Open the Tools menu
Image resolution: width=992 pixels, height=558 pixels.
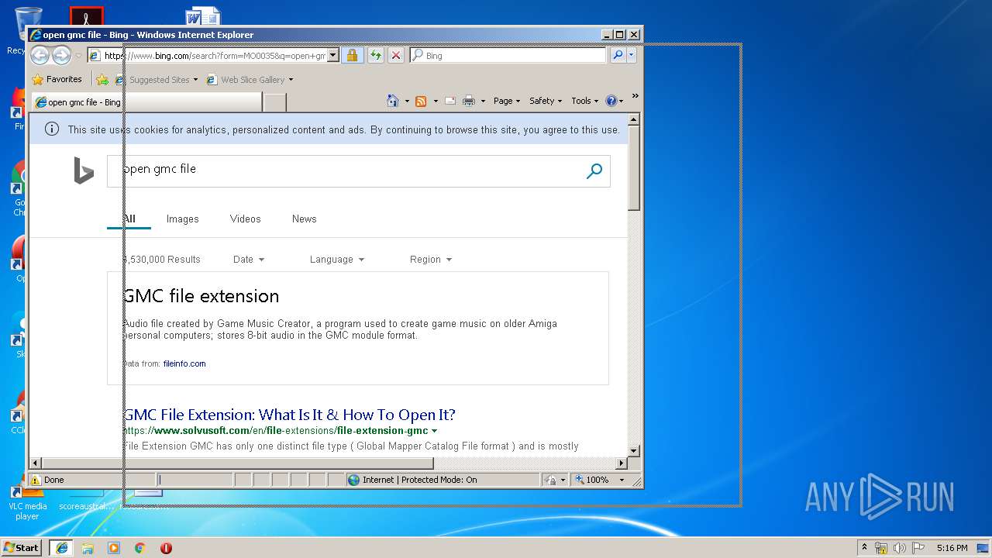tap(585, 101)
